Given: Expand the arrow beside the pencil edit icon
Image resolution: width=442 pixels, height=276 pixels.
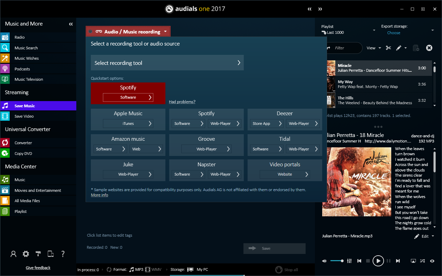Looking at the screenshot, I should (406, 48).
